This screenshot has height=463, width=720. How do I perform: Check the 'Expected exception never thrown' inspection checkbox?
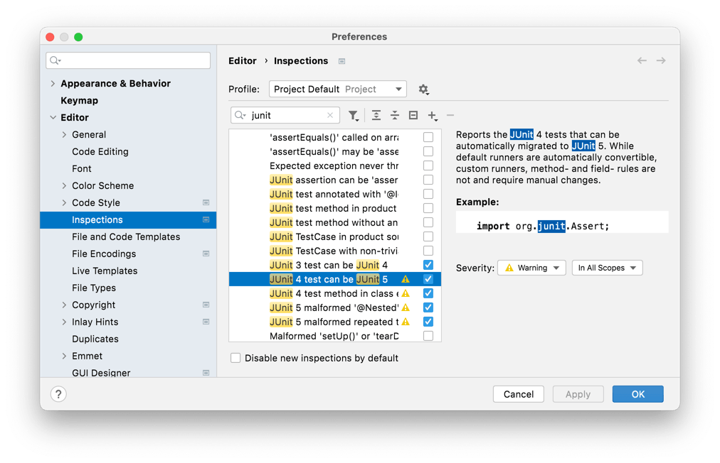point(428,165)
